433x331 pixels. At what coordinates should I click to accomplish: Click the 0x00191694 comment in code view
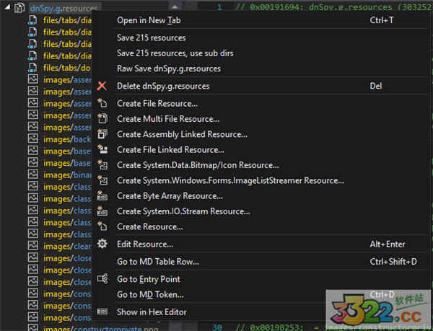click(334, 7)
